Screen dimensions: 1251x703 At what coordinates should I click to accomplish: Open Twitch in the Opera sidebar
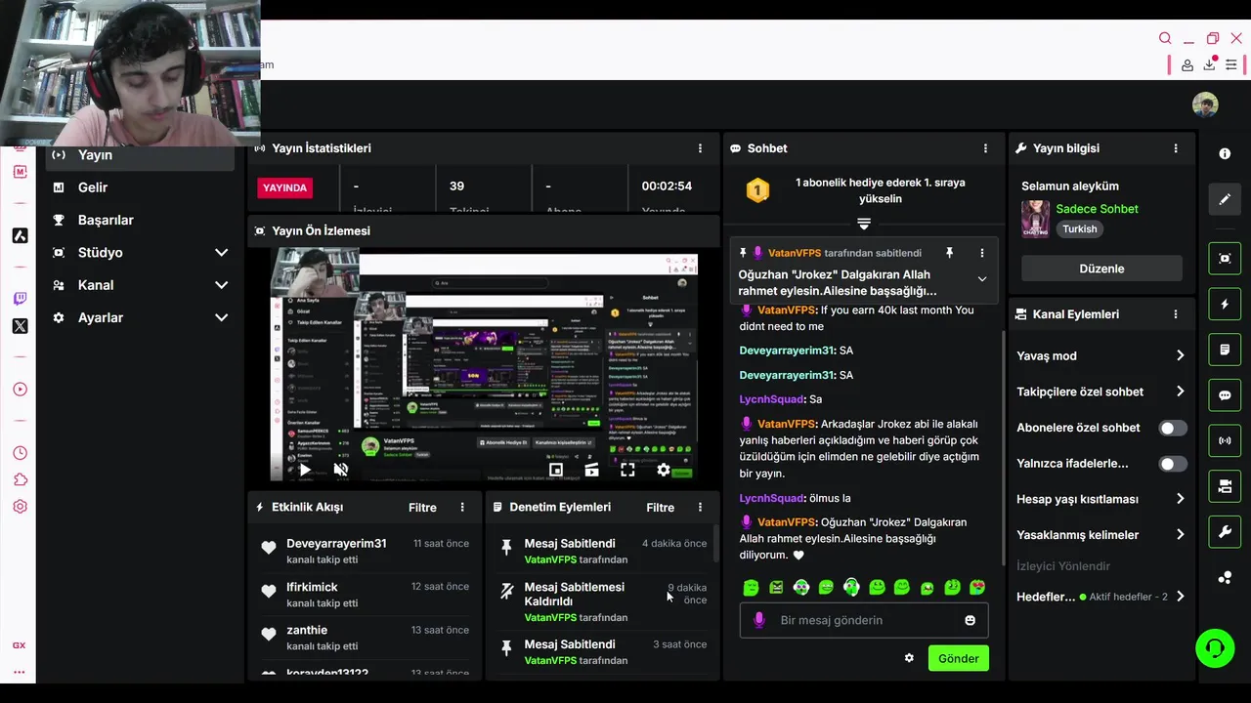tap(20, 299)
